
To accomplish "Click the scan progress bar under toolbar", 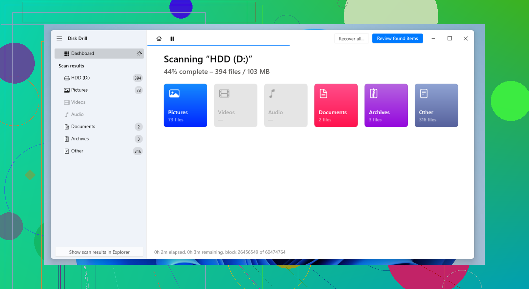I will coord(218,45).
